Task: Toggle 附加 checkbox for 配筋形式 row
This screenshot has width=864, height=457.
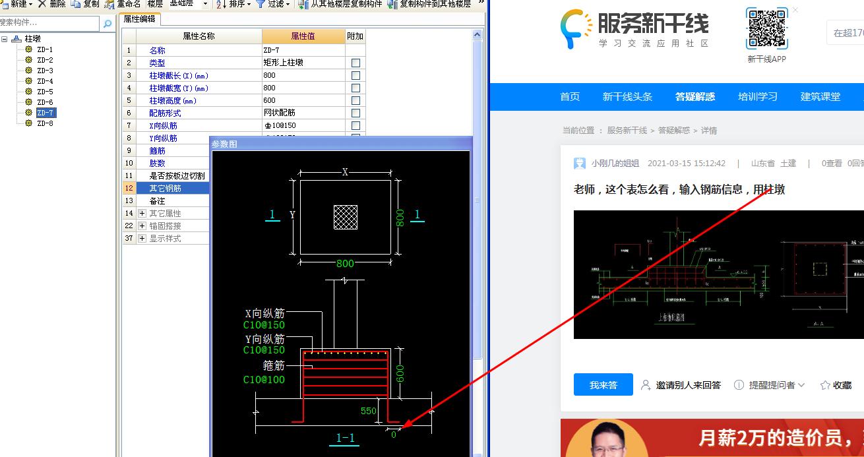Action: [355, 113]
